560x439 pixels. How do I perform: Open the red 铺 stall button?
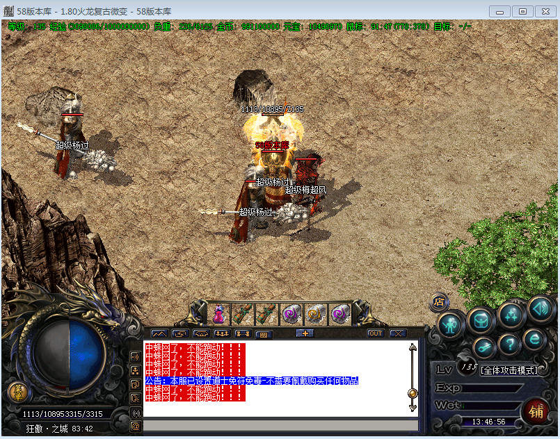[536, 411]
